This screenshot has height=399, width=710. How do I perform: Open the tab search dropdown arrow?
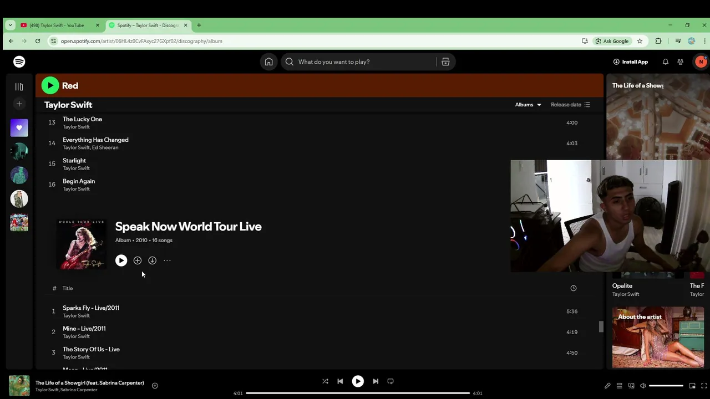pyautogui.click(x=10, y=25)
